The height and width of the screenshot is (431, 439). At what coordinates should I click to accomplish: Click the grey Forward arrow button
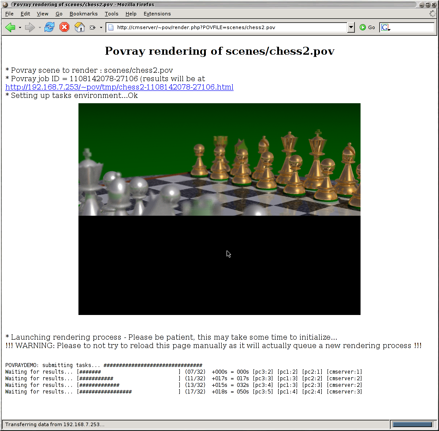(30, 27)
